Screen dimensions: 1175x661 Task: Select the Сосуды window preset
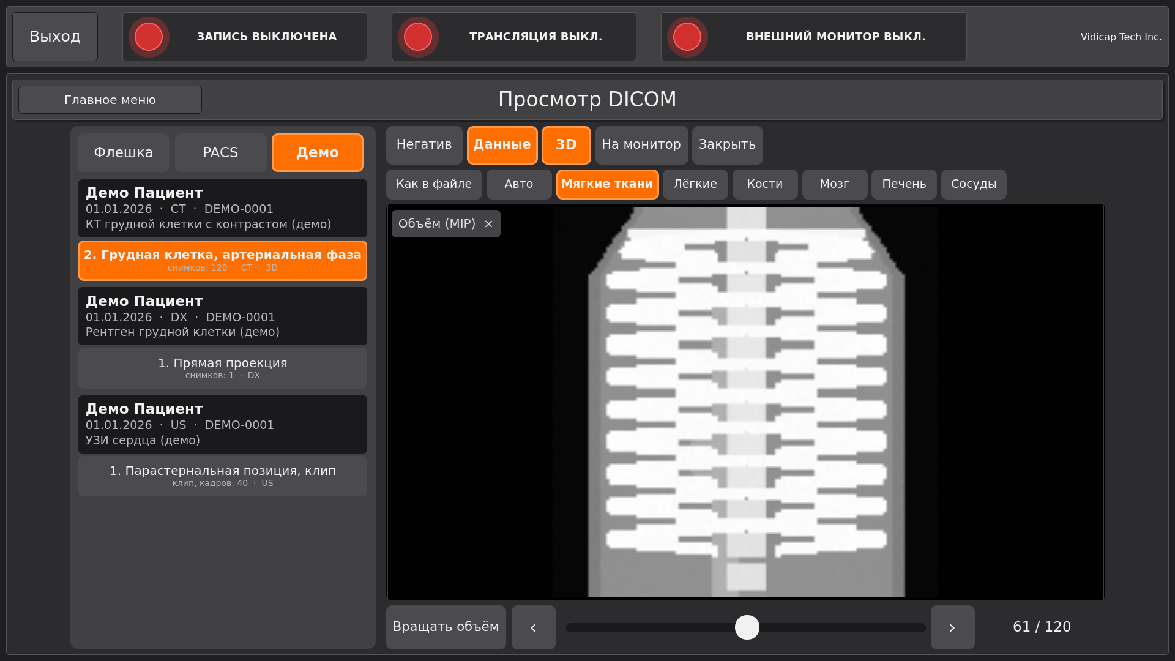click(974, 184)
